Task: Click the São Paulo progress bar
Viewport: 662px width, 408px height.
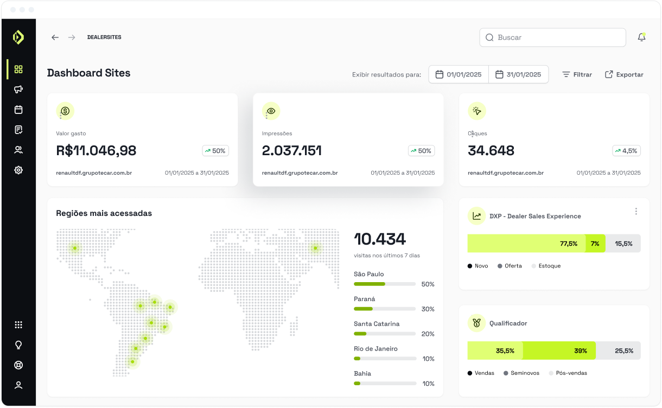Action: (384, 284)
